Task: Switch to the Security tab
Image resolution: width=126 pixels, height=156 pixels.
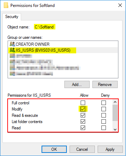Action: (12, 17)
